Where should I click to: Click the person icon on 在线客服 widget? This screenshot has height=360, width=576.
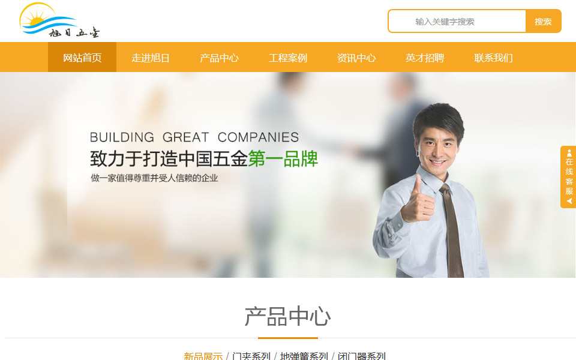569,153
